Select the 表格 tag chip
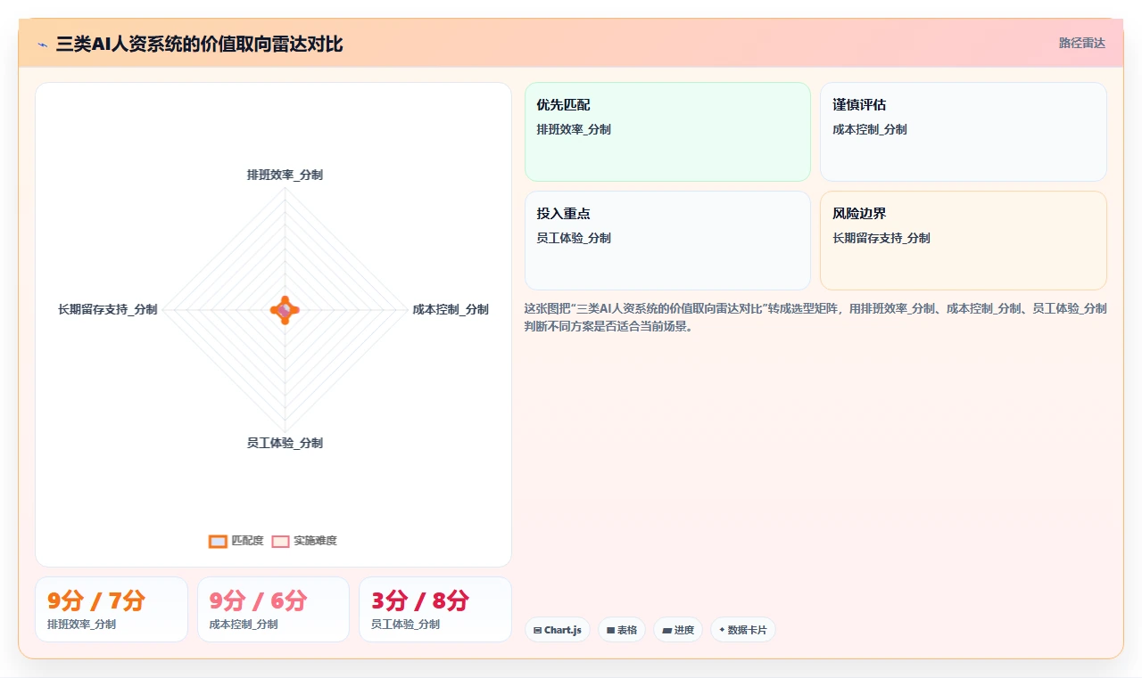 [x=622, y=630]
